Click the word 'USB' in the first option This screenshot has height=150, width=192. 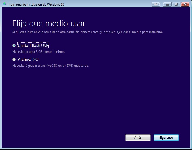(x=44, y=46)
